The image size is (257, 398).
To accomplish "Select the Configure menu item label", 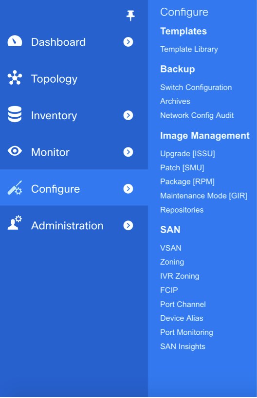I will (55, 189).
